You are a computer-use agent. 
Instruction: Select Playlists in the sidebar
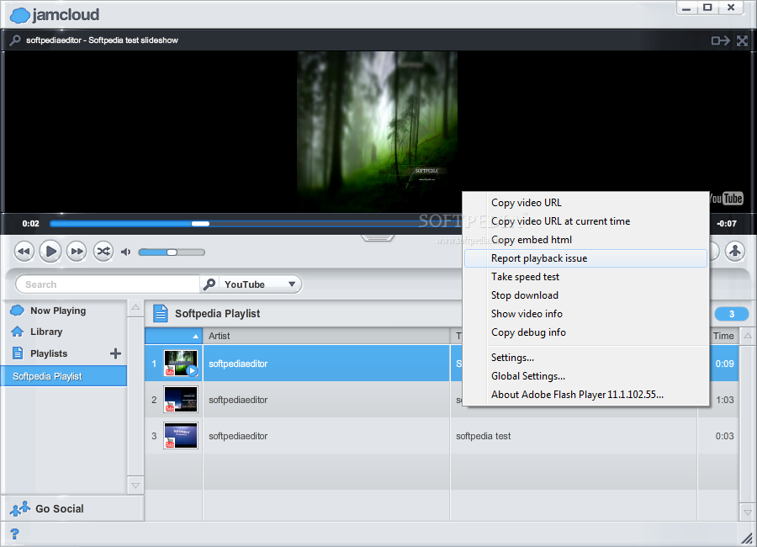48,353
